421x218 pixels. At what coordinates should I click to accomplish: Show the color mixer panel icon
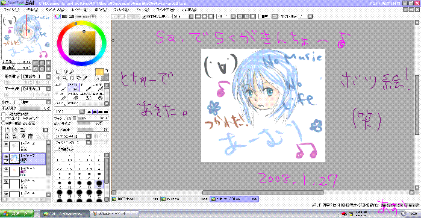[79, 16]
